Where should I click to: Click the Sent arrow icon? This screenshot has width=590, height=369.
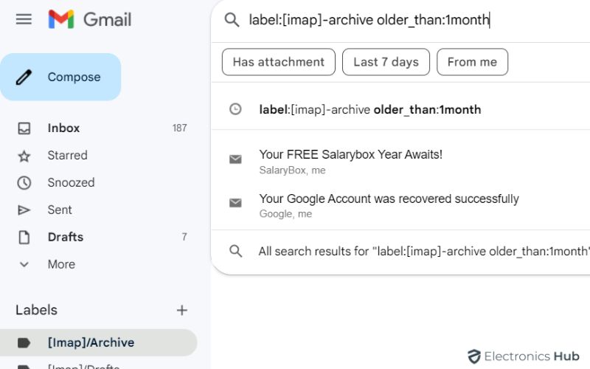[x=24, y=210]
